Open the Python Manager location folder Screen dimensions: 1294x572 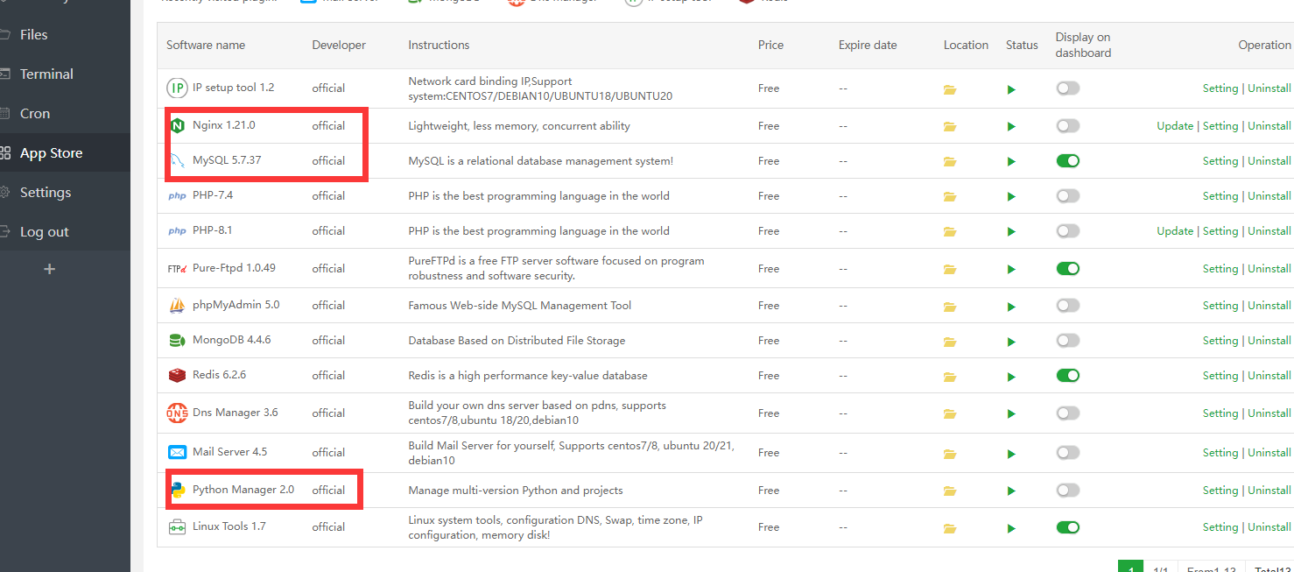click(950, 491)
